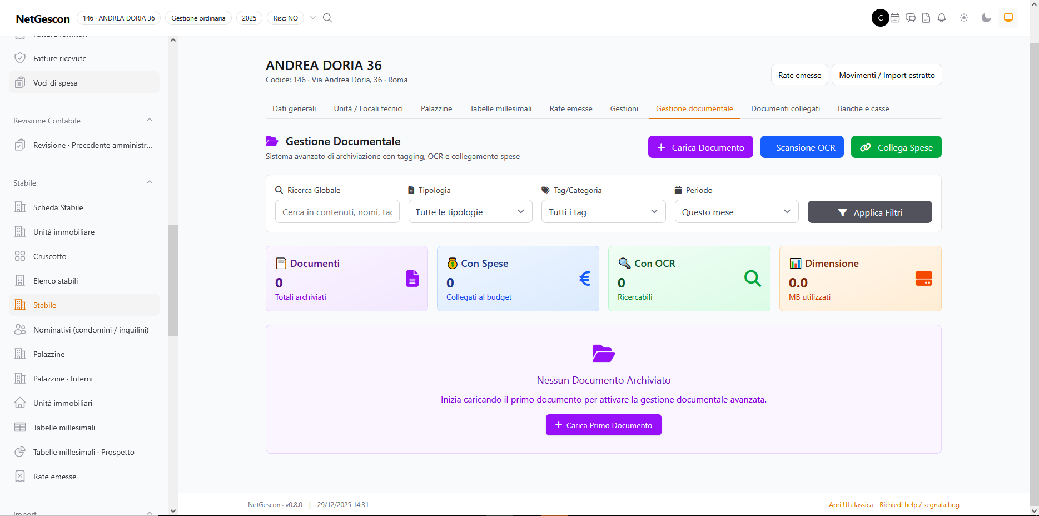This screenshot has width=1039, height=516.
Task: Select system theme monitor icon
Action: [x=1008, y=18]
